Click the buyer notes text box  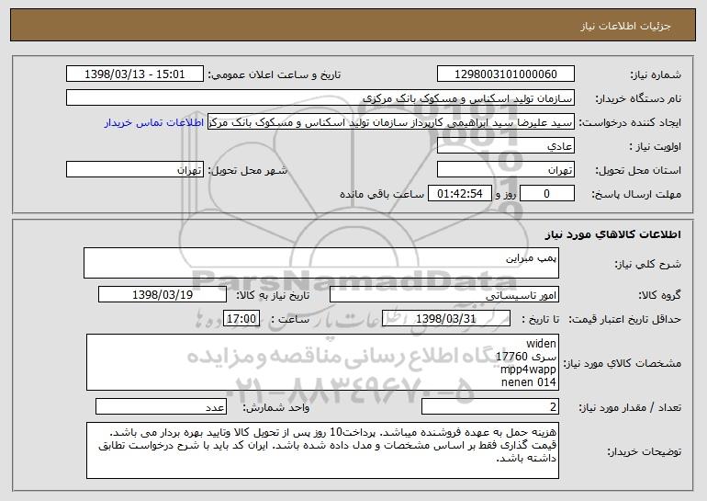point(322,450)
